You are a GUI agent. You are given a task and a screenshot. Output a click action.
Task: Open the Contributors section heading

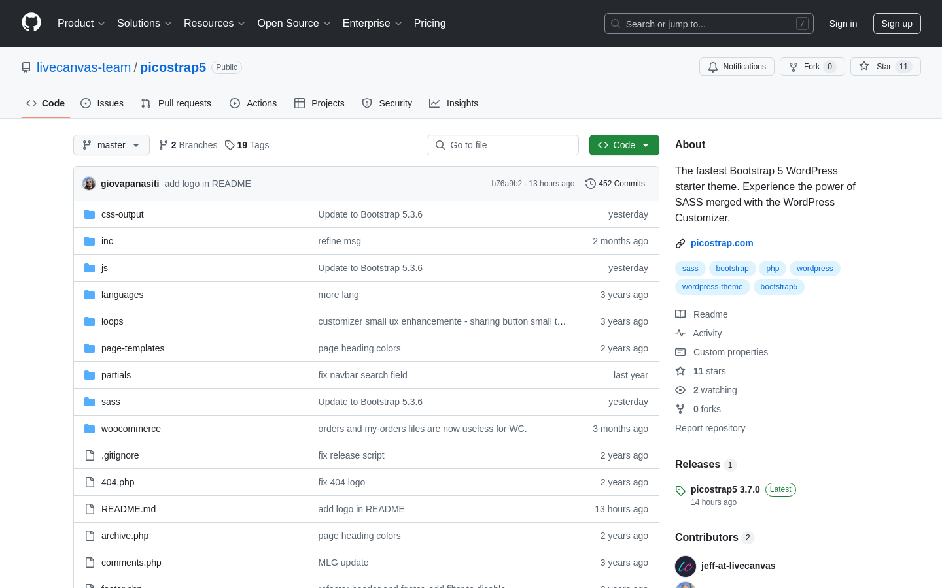tap(706, 537)
